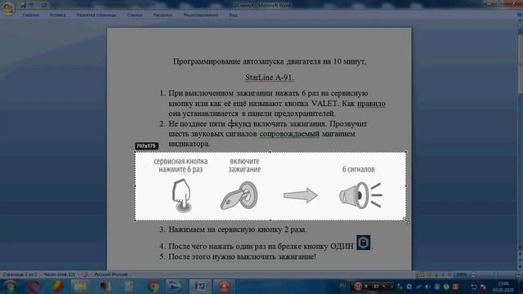Select the Print Layout view button in status bar
Viewport: 523px width, 294px height.
tap(422, 274)
